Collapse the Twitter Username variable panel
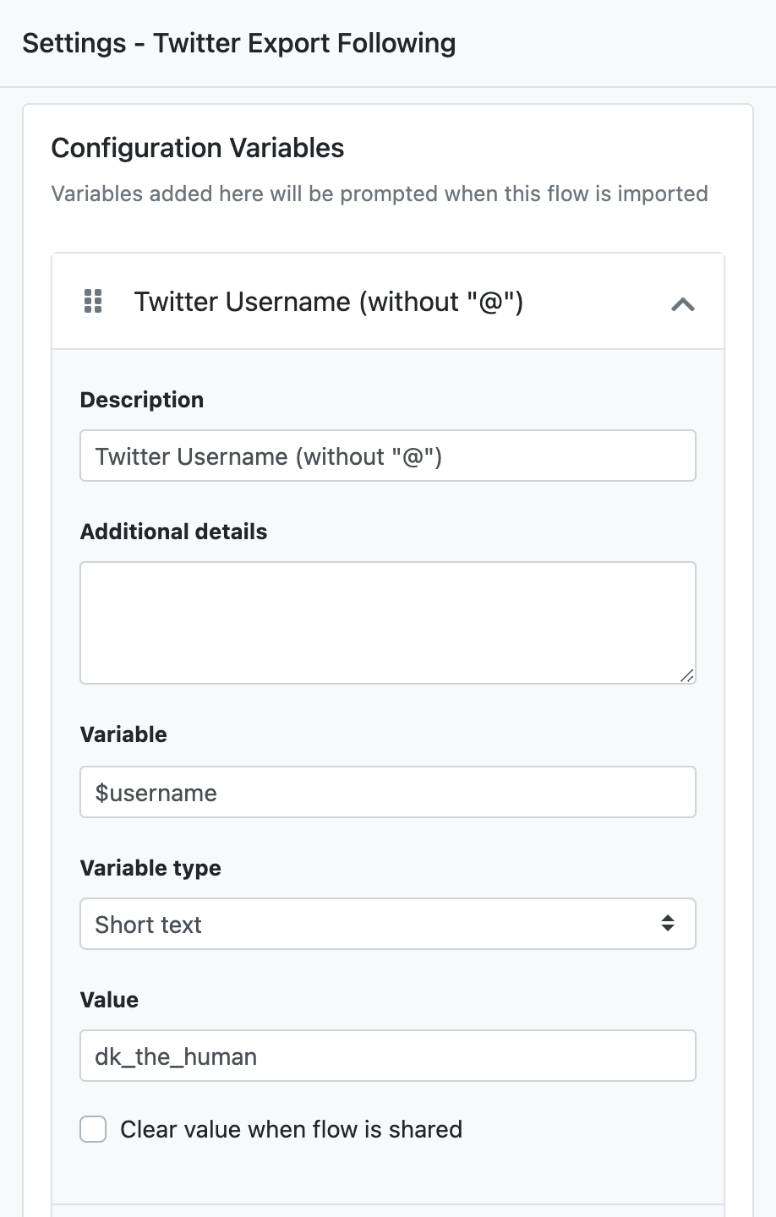776x1217 pixels. coord(683,303)
